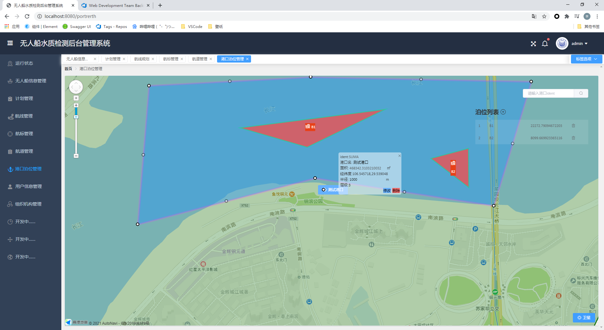Click the map zoom-in plus button
The height and width of the screenshot is (330, 604).
(x=76, y=105)
